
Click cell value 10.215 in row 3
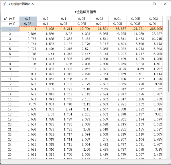point(154,39)
